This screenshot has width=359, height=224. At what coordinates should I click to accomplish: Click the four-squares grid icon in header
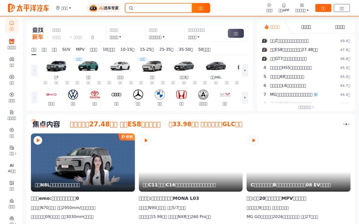[x=302, y=5]
